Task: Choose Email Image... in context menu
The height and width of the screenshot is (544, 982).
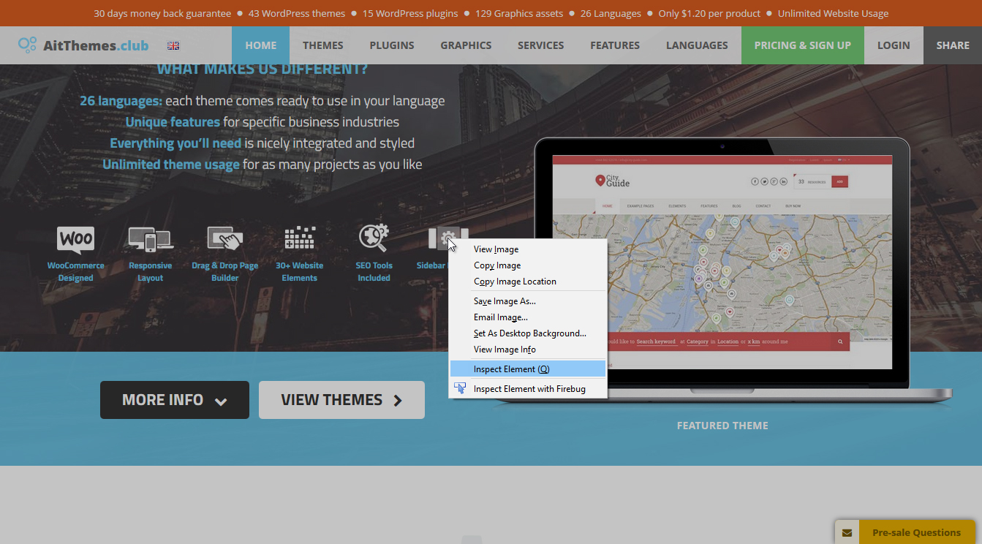Action: click(527, 317)
